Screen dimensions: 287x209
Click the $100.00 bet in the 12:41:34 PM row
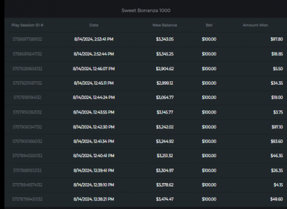point(209,142)
